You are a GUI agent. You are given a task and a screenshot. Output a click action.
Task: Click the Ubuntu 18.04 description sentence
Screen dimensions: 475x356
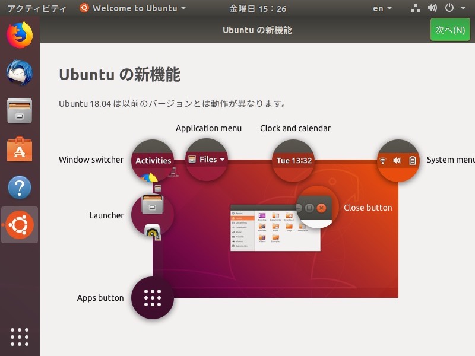[172, 104]
